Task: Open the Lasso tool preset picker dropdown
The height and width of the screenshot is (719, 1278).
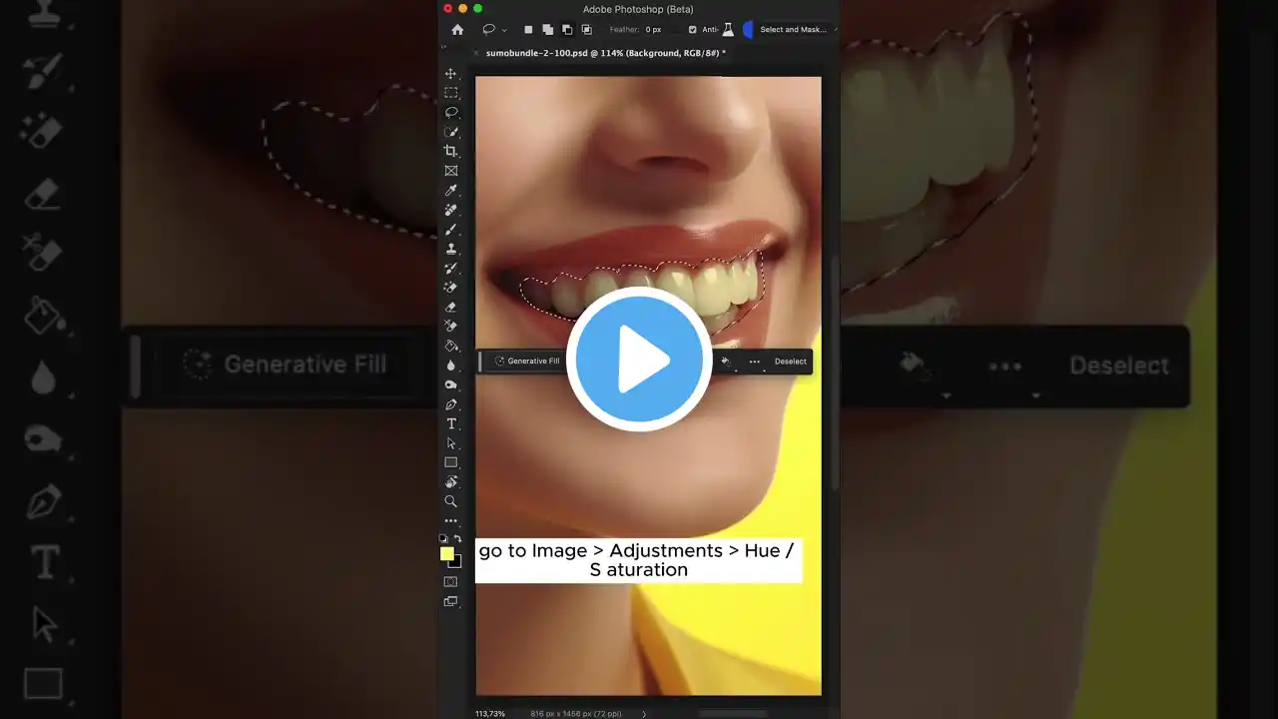Action: (x=504, y=30)
